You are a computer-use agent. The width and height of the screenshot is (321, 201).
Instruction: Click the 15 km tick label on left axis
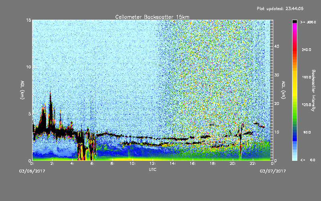point(28,20)
